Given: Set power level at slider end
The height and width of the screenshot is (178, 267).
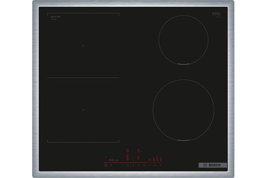Looking at the screenshot, I should [x=160, y=165].
